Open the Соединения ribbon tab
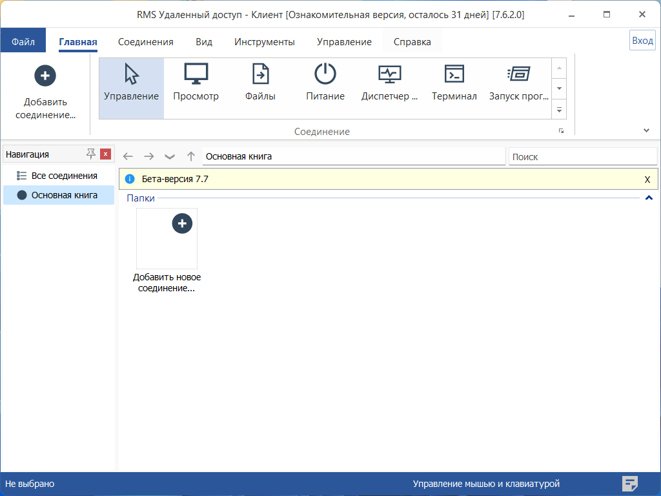Screen dimensions: 661x496 tap(145, 42)
